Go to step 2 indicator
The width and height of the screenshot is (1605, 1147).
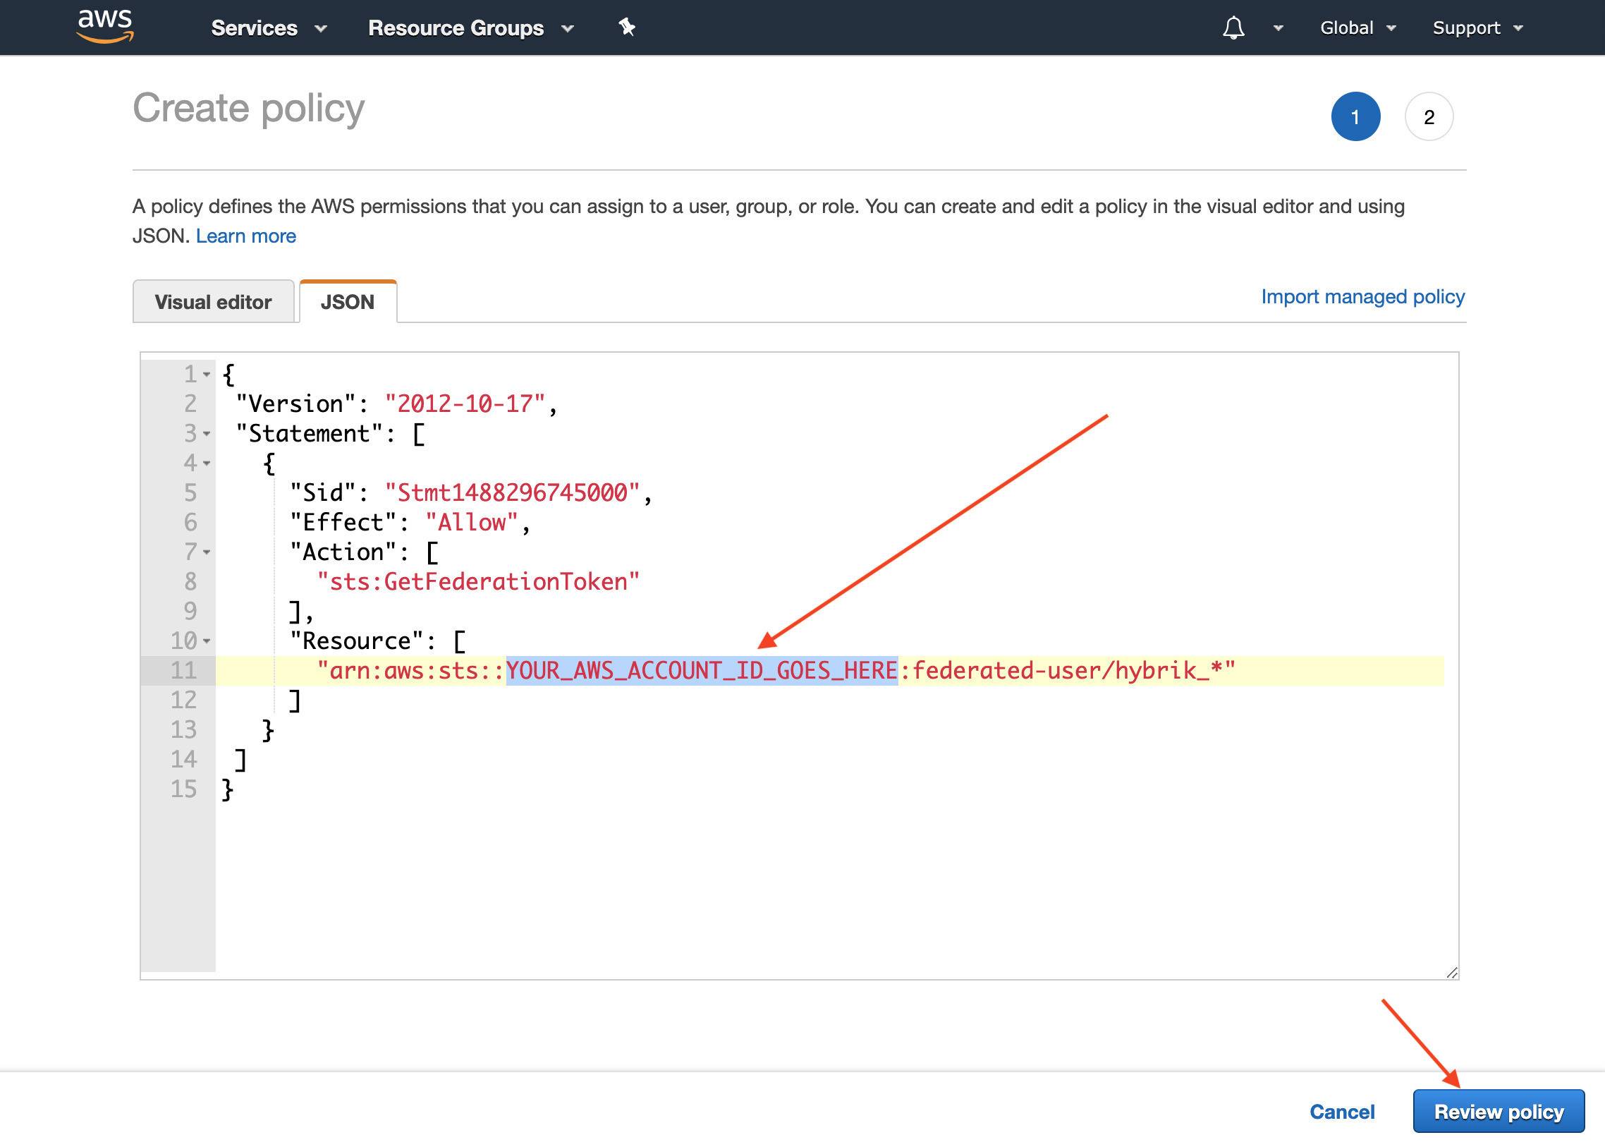click(1429, 116)
